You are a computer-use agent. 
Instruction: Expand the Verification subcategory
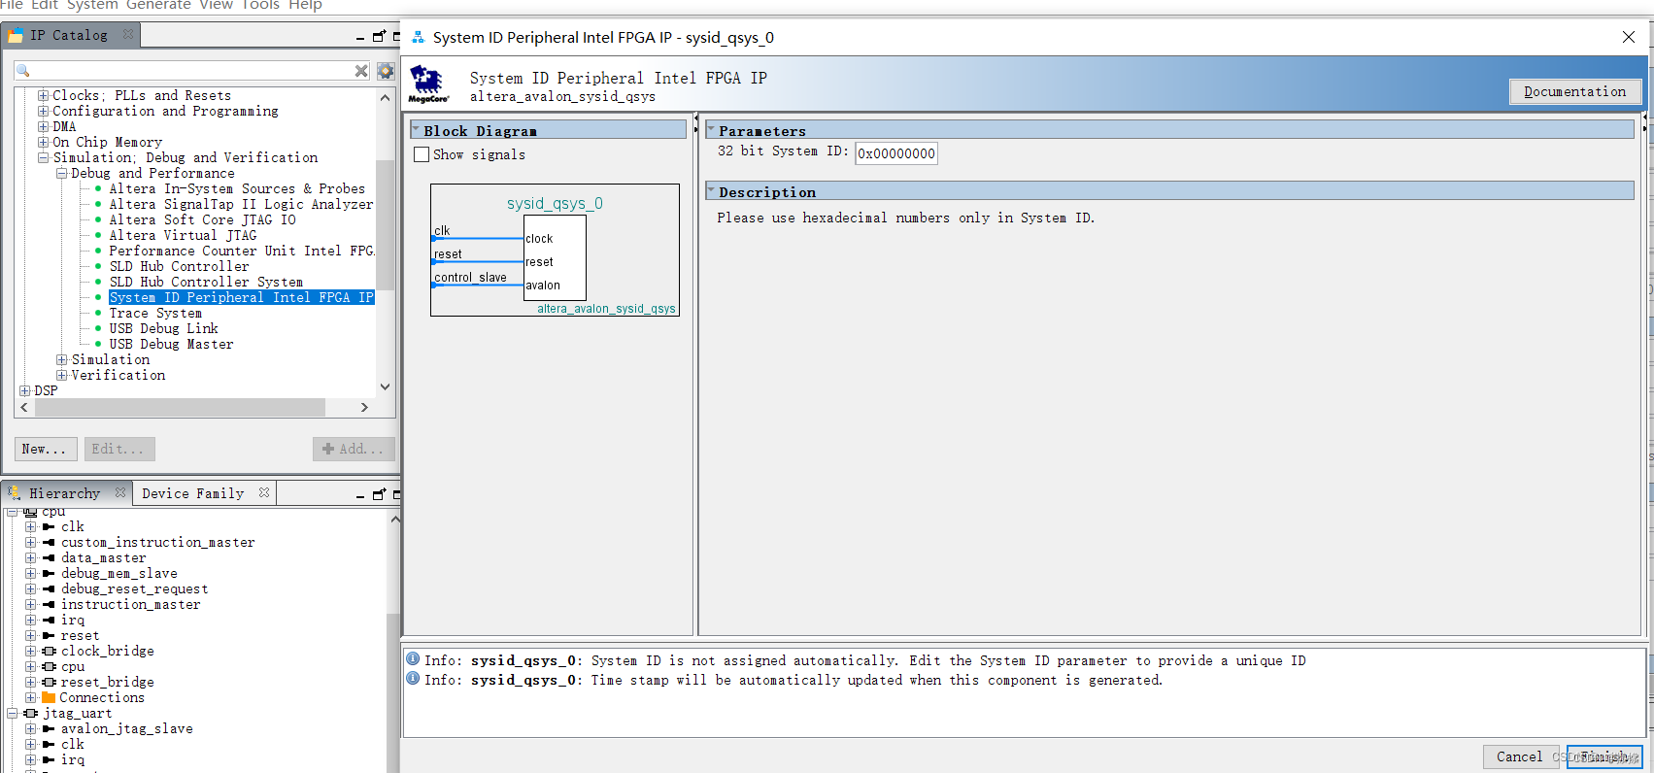[x=61, y=375]
